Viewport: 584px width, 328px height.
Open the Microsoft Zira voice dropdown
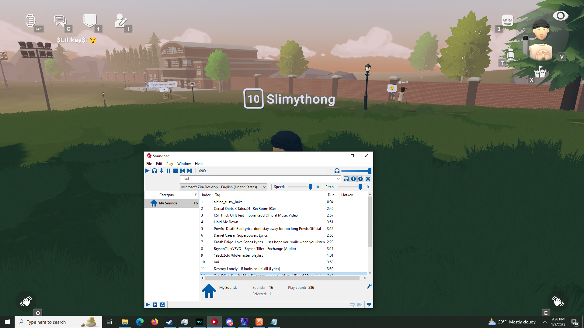click(264, 187)
